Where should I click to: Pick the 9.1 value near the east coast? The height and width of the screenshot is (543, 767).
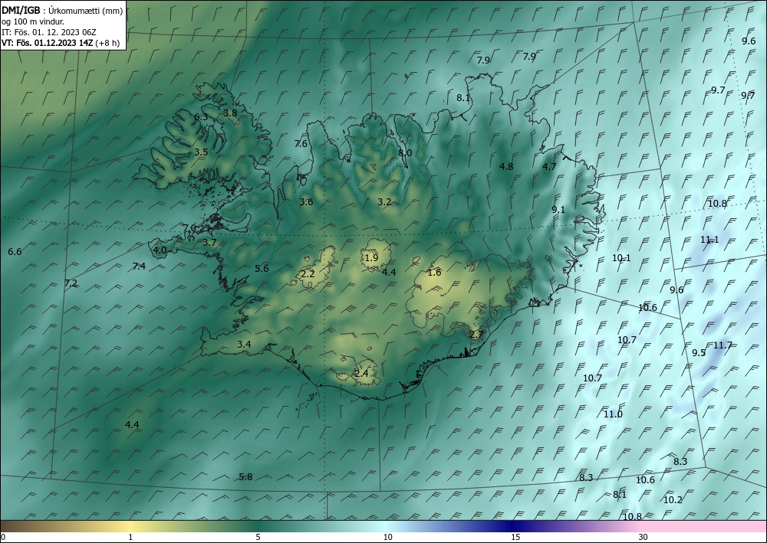pos(558,210)
